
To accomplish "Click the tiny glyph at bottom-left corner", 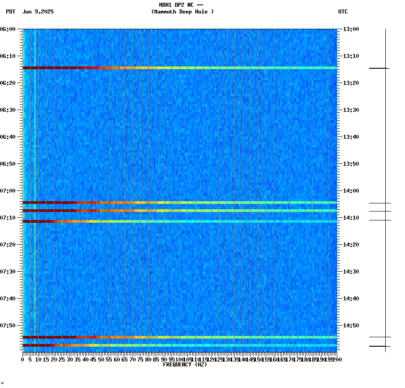I will pyautogui.click(x=3, y=384).
